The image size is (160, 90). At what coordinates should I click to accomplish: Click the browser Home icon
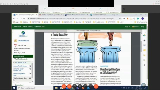pyautogui.click(x=24, y=18)
